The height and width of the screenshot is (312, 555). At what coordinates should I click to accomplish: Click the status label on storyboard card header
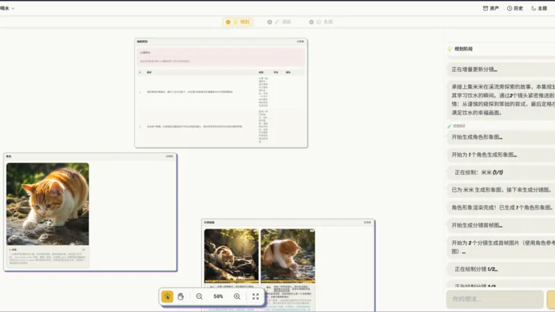(x=368, y=222)
